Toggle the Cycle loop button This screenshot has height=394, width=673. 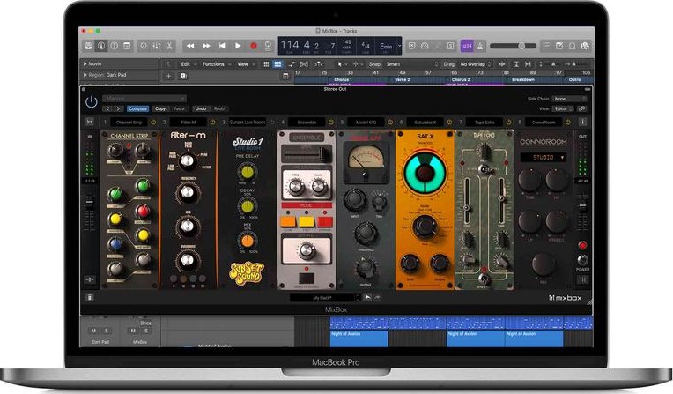click(269, 46)
